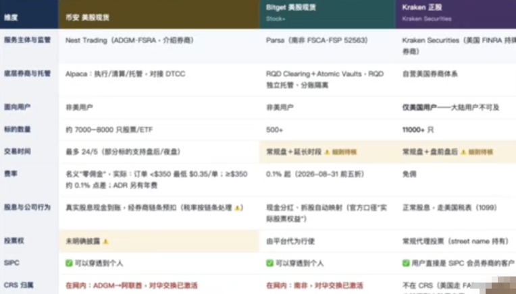
Task: Click the Kraken Securities subtitle in header
Action: (x=427, y=19)
